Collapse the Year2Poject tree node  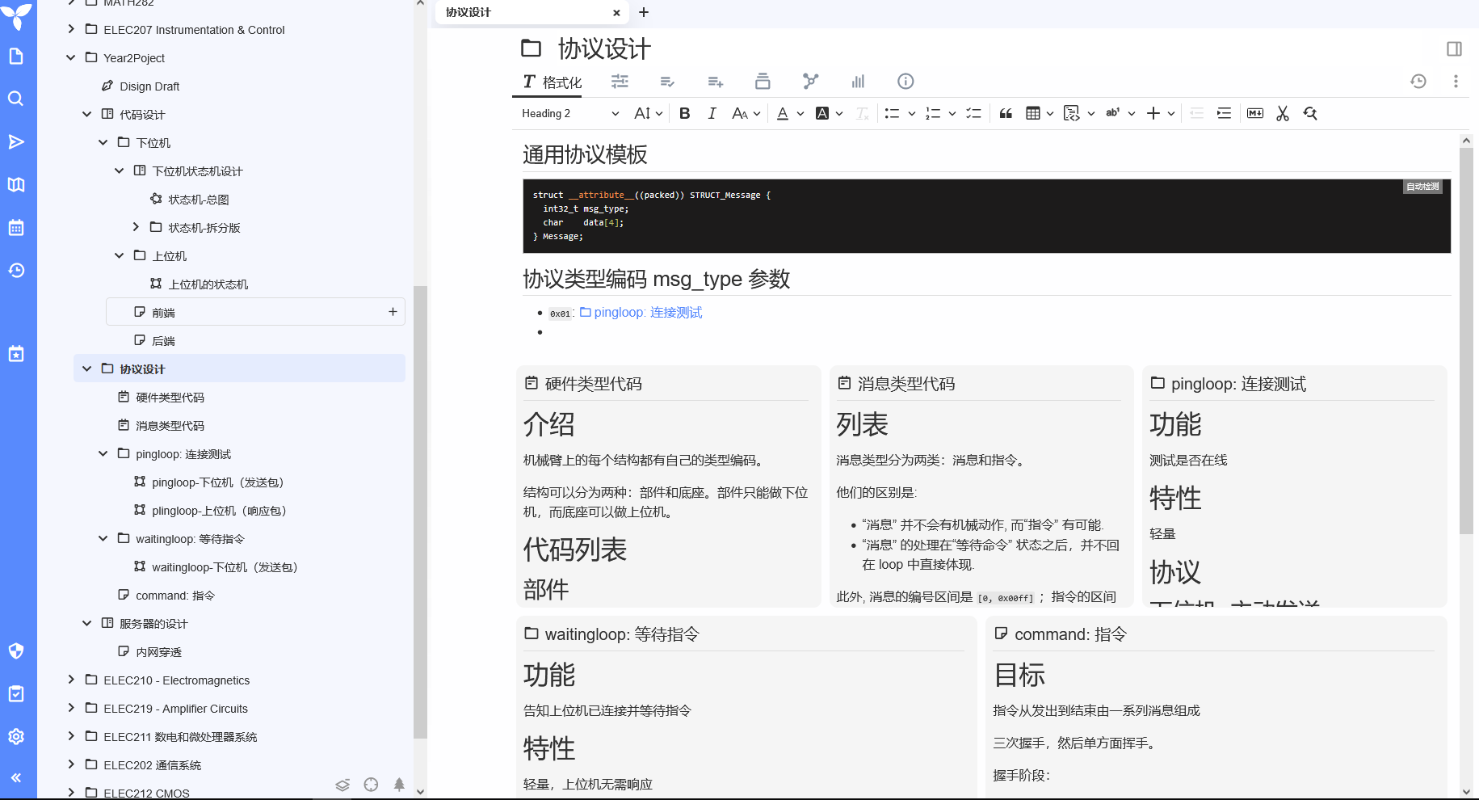point(71,57)
